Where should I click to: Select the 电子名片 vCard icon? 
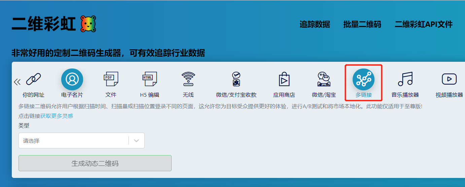pyautogui.click(x=72, y=79)
